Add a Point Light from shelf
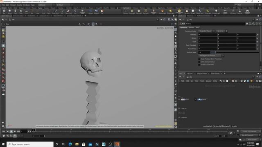The image size is (262, 147). [132, 11]
